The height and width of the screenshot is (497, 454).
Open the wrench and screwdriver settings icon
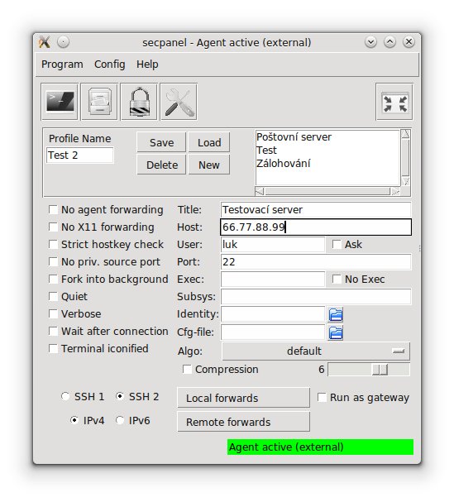tap(179, 102)
